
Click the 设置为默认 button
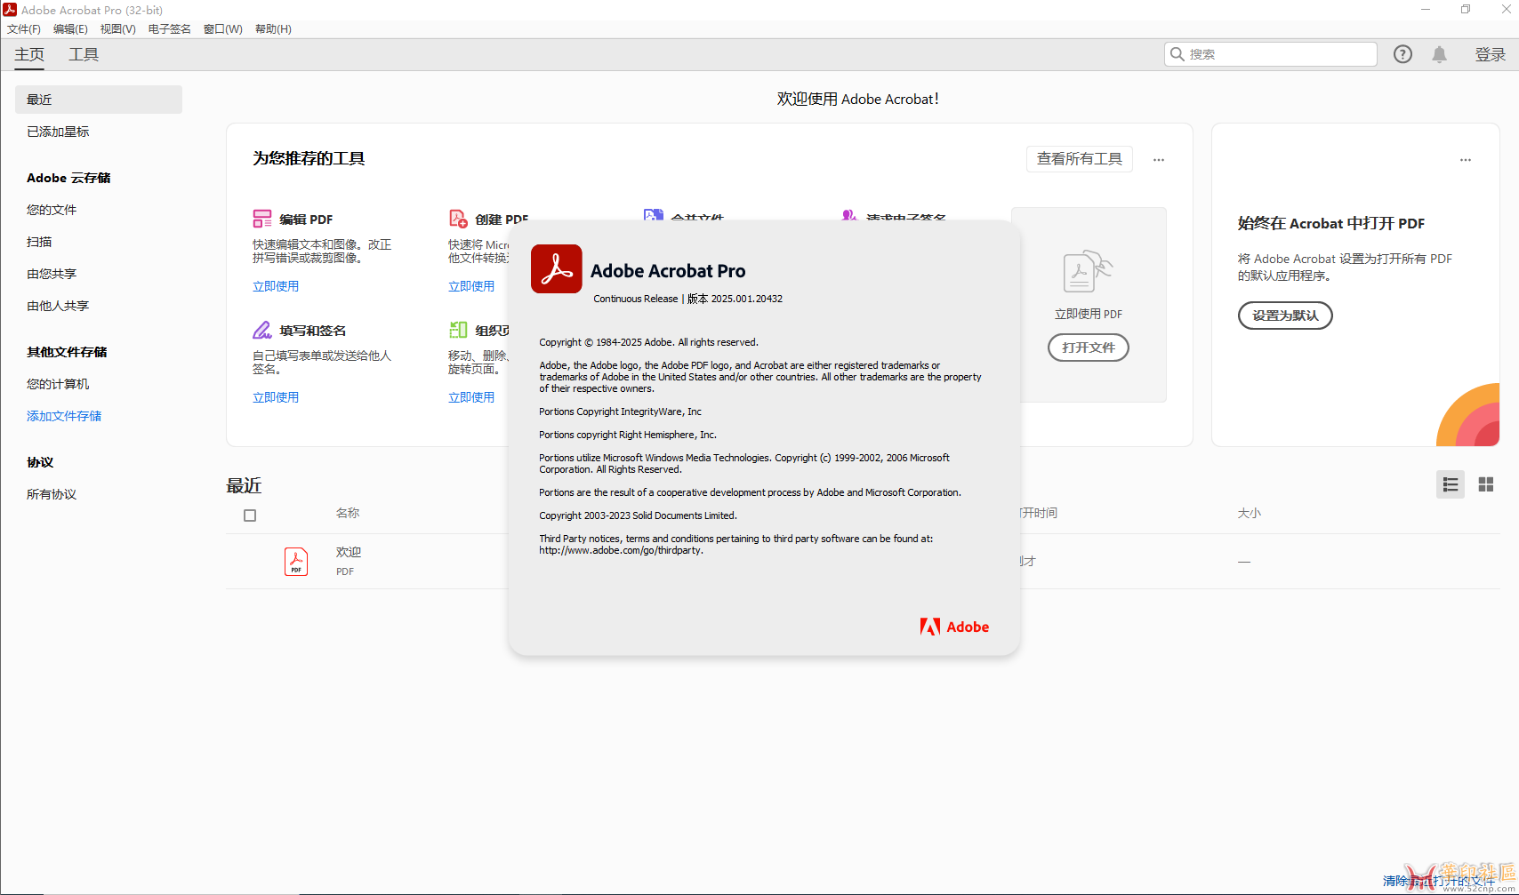(x=1285, y=316)
